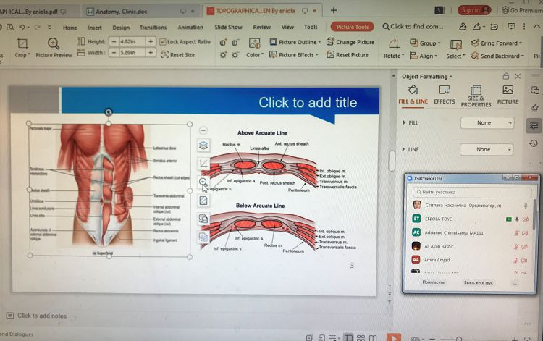Close the Object Formatting panel

pos(518,76)
